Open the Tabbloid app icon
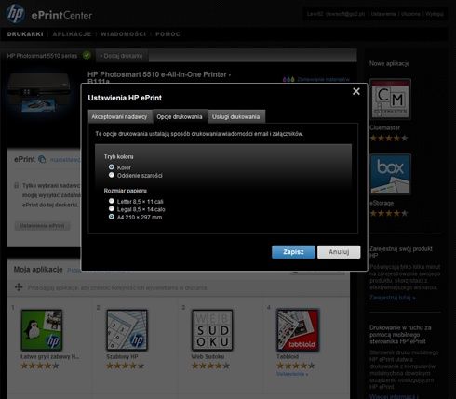 pos(298,330)
